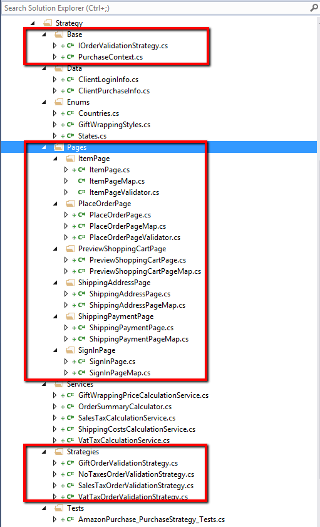This screenshot has width=320, height=527.
Task: Collapse the Pages folder node
Action: (x=44, y=147)
